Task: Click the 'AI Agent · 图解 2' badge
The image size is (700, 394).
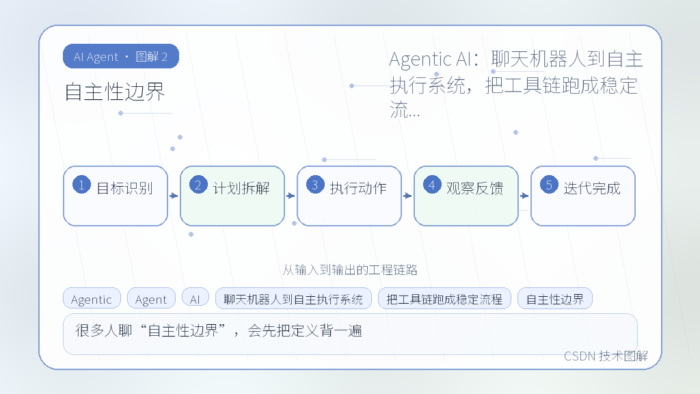Action: click(121, 56)
